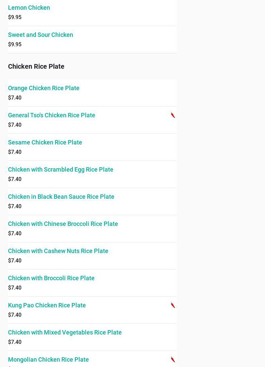Select Kung Pao Chicken Rice Plate
The image size is (265, 367).
(x=47, y=305)
